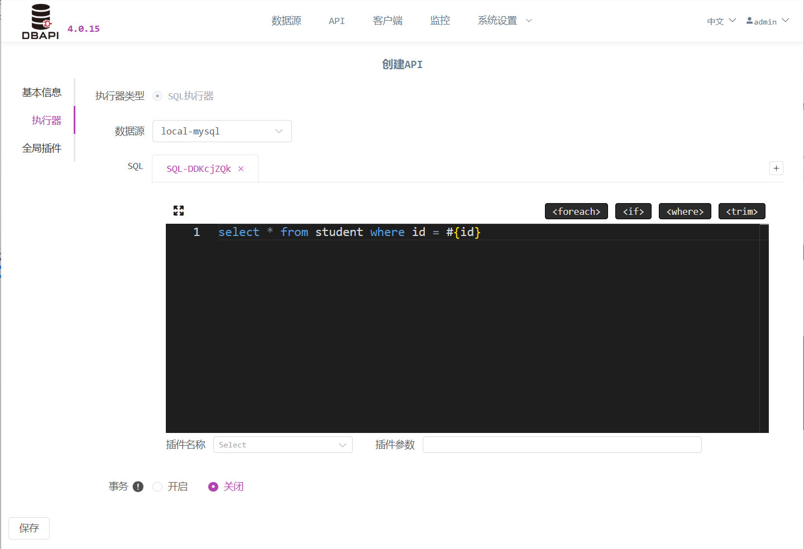Click the 保存 save button
This screenshot has width=804, height=549.
28,528
